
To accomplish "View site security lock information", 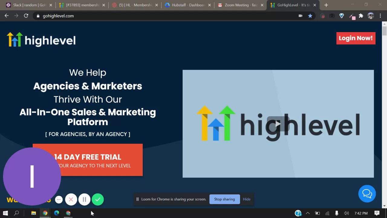I will click(x=38, y=16).
